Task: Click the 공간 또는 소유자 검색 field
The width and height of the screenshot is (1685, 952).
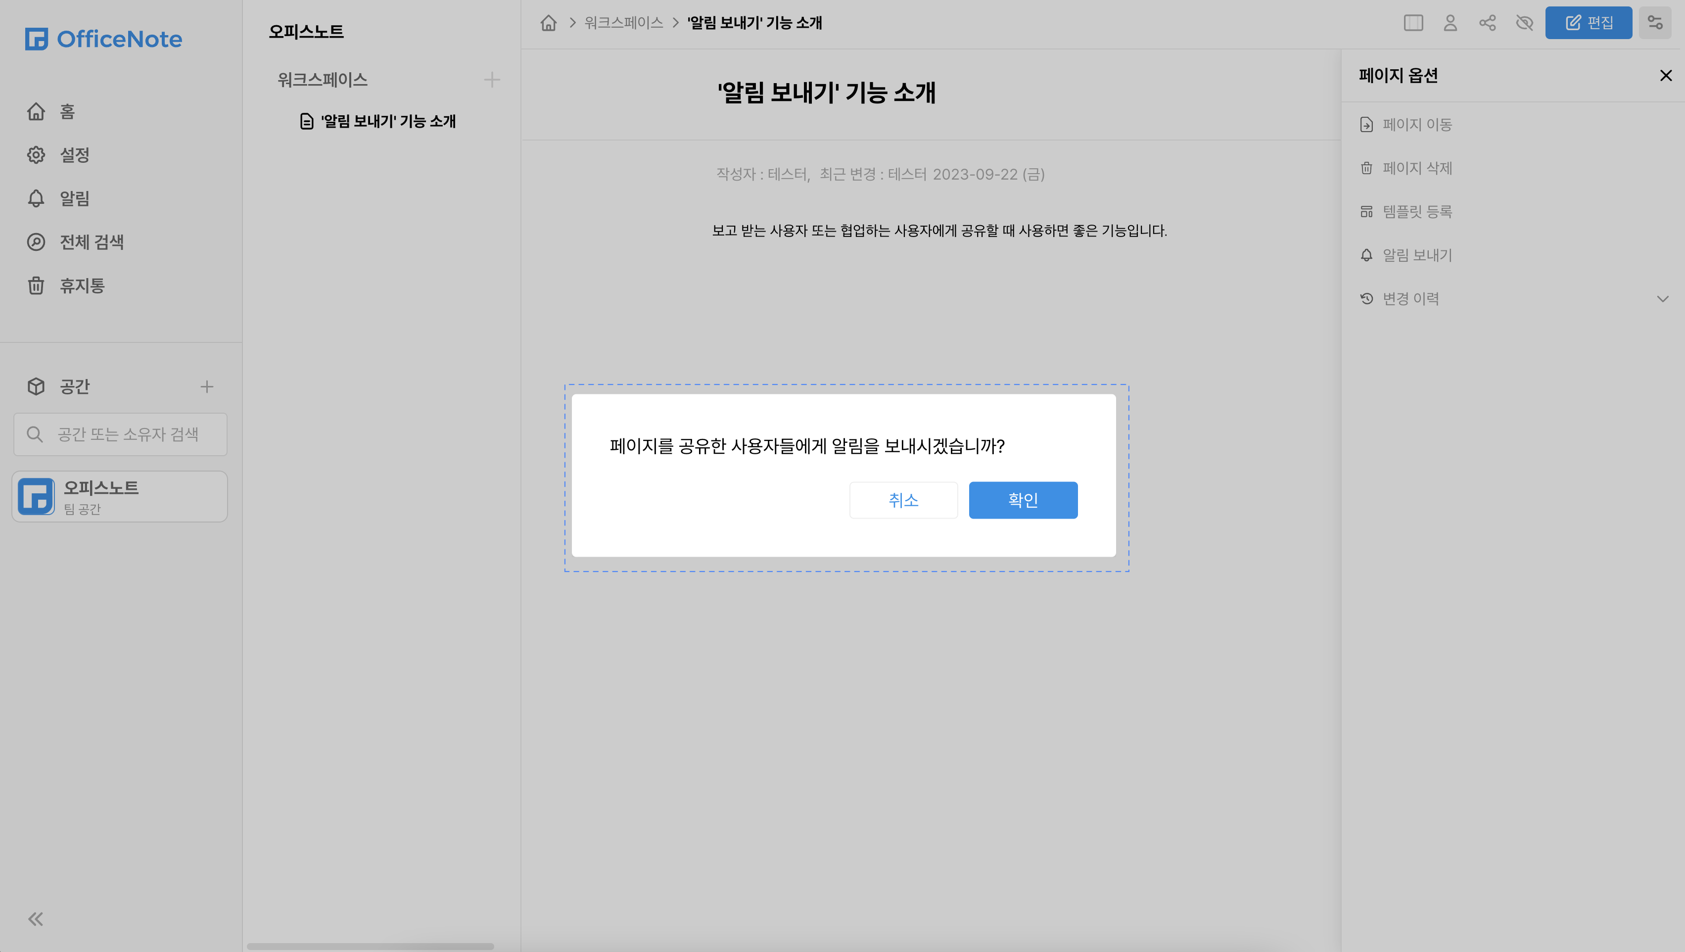Action: pos(128,434)
